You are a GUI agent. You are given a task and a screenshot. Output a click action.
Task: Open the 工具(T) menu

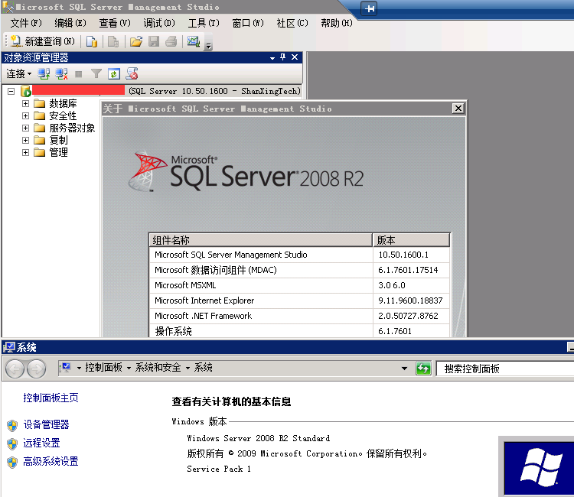pyautogui.click(x=204, y=23)
